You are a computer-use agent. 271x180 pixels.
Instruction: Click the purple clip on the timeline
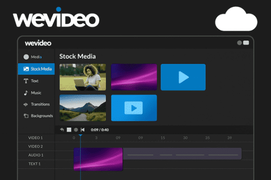coord(98,159)
